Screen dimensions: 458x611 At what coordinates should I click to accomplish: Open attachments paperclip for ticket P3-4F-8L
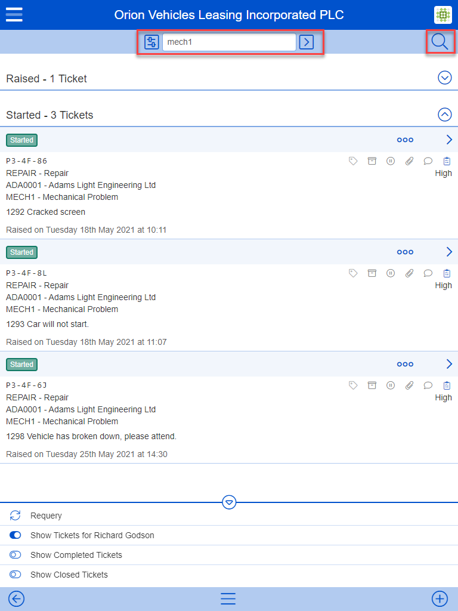tap(409, 273)
